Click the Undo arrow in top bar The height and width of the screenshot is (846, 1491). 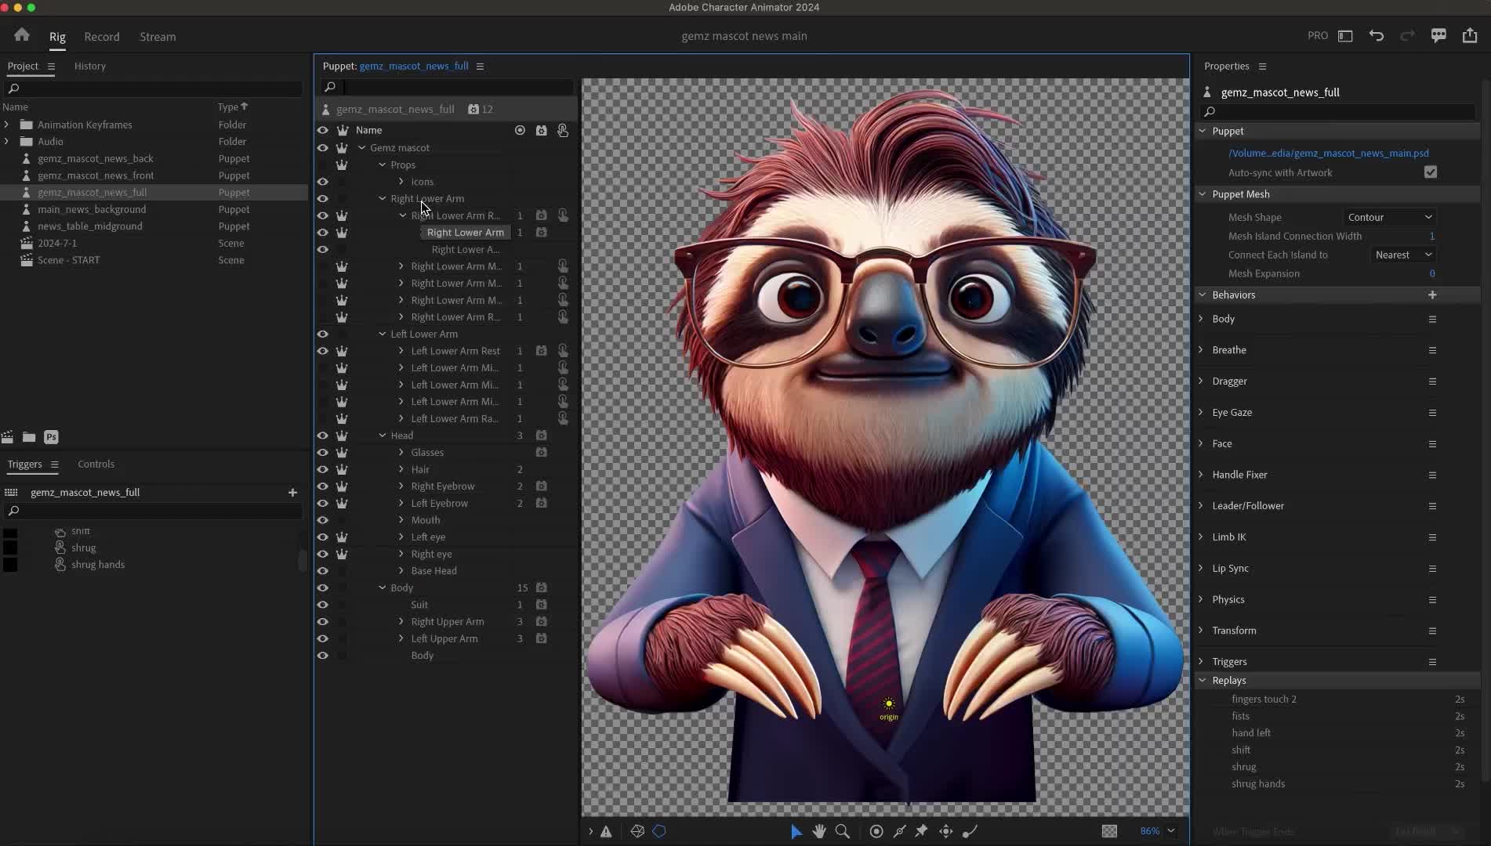coord(1376,36)
